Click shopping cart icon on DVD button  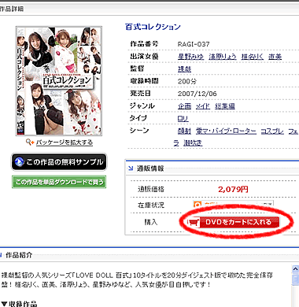click(194, 223)
